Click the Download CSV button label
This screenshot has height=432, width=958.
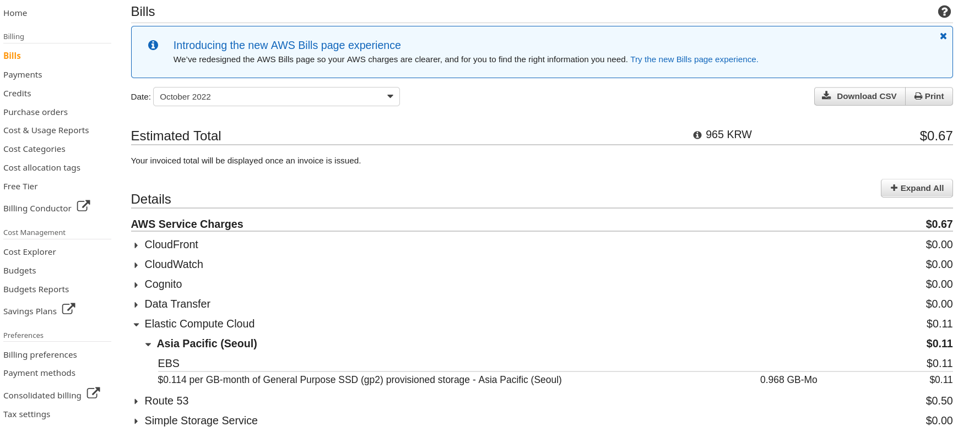[867, 96]
